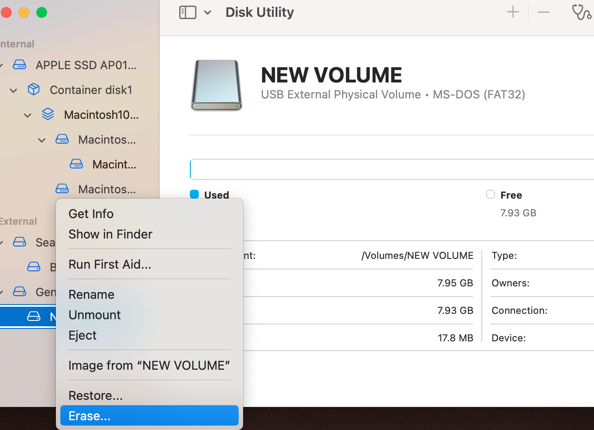
Task: Click the Gen... external drive icon
Action: [x=20, y=292]
